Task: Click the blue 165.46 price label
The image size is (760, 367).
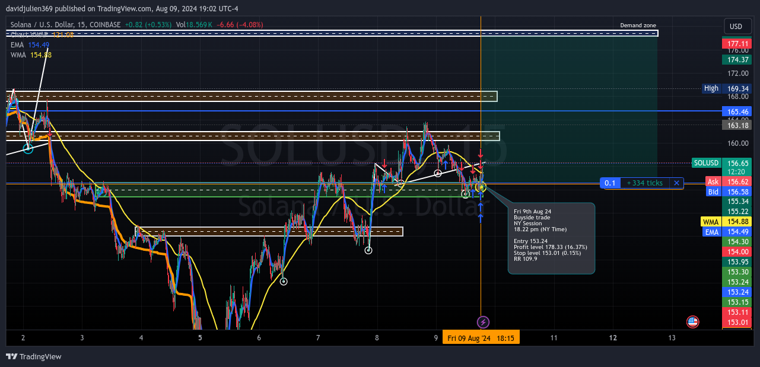Action: pos(737,111)
